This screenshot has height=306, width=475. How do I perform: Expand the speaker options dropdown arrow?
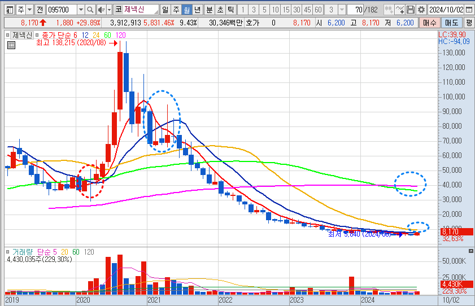110,10
